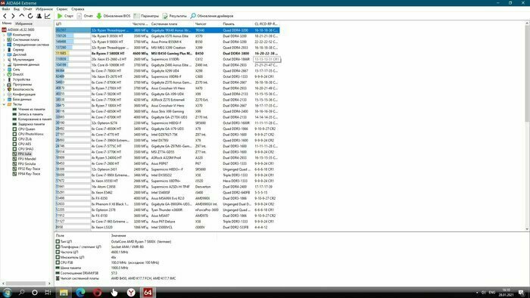Click the graph chart toolbar icon
This screenshot has height=298, width=530.
click(47, 16)
